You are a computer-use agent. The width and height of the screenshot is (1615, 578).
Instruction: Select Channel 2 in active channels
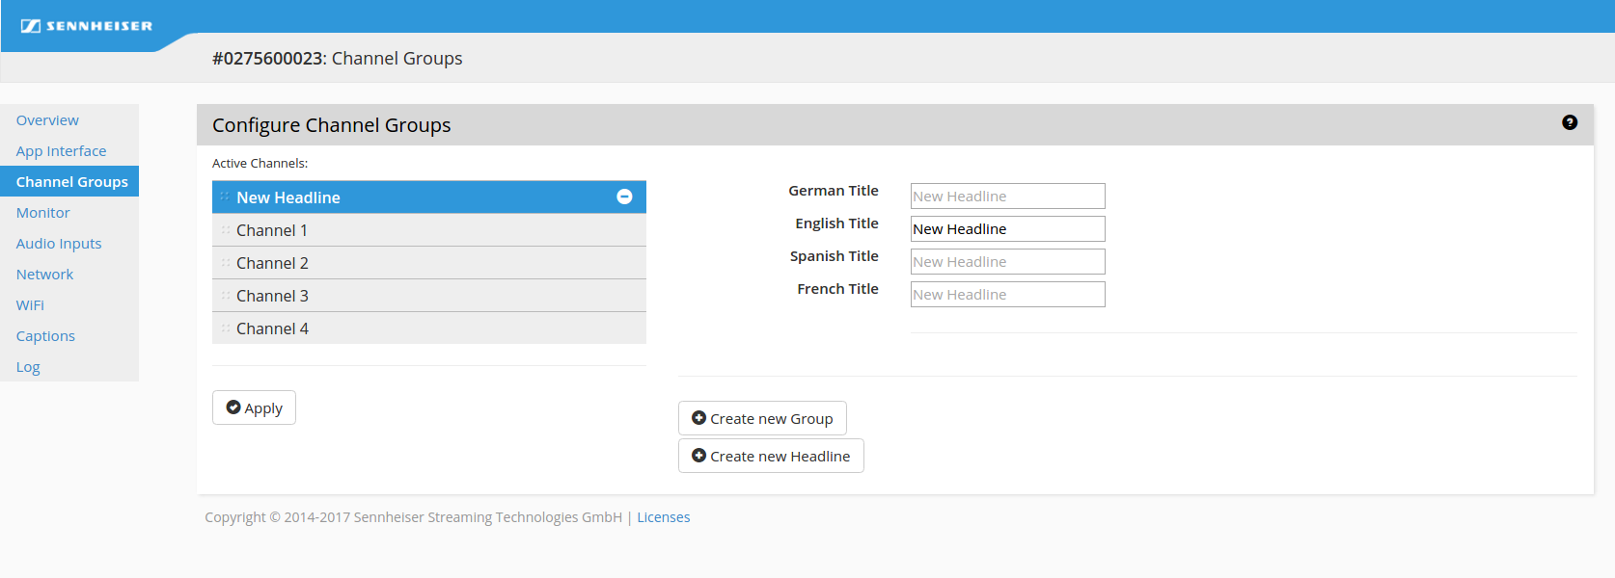click(428, 263)
